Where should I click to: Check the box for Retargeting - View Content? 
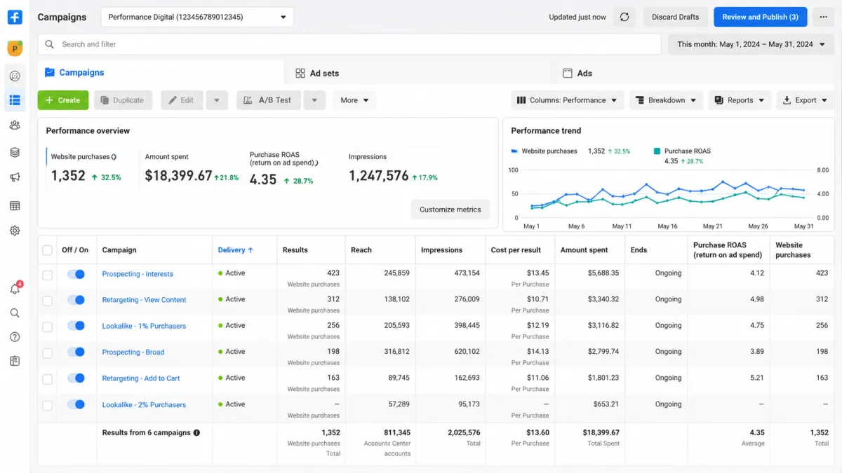(47, 301)
